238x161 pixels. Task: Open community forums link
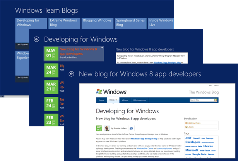tap(164, 148)
